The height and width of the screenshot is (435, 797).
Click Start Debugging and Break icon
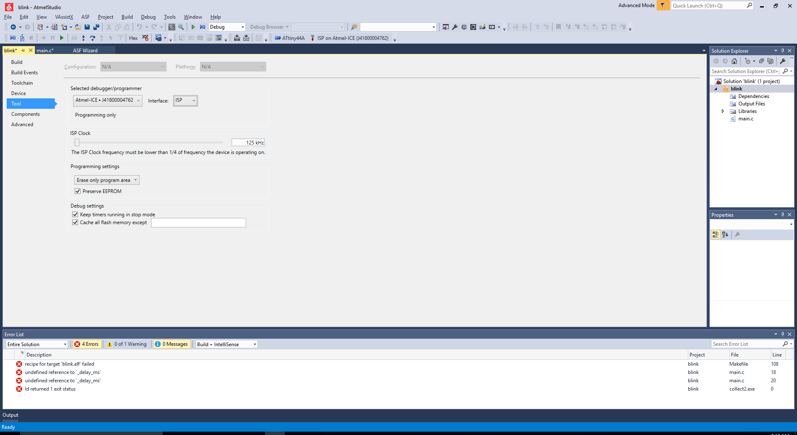[x=203, y=27]
